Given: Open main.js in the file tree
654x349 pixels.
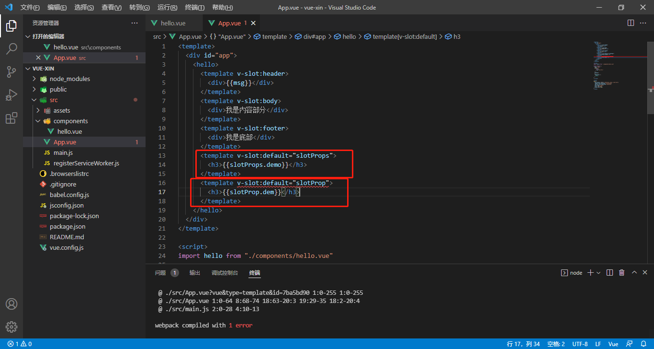Looking at the screenshot, I should pos(84,152).
